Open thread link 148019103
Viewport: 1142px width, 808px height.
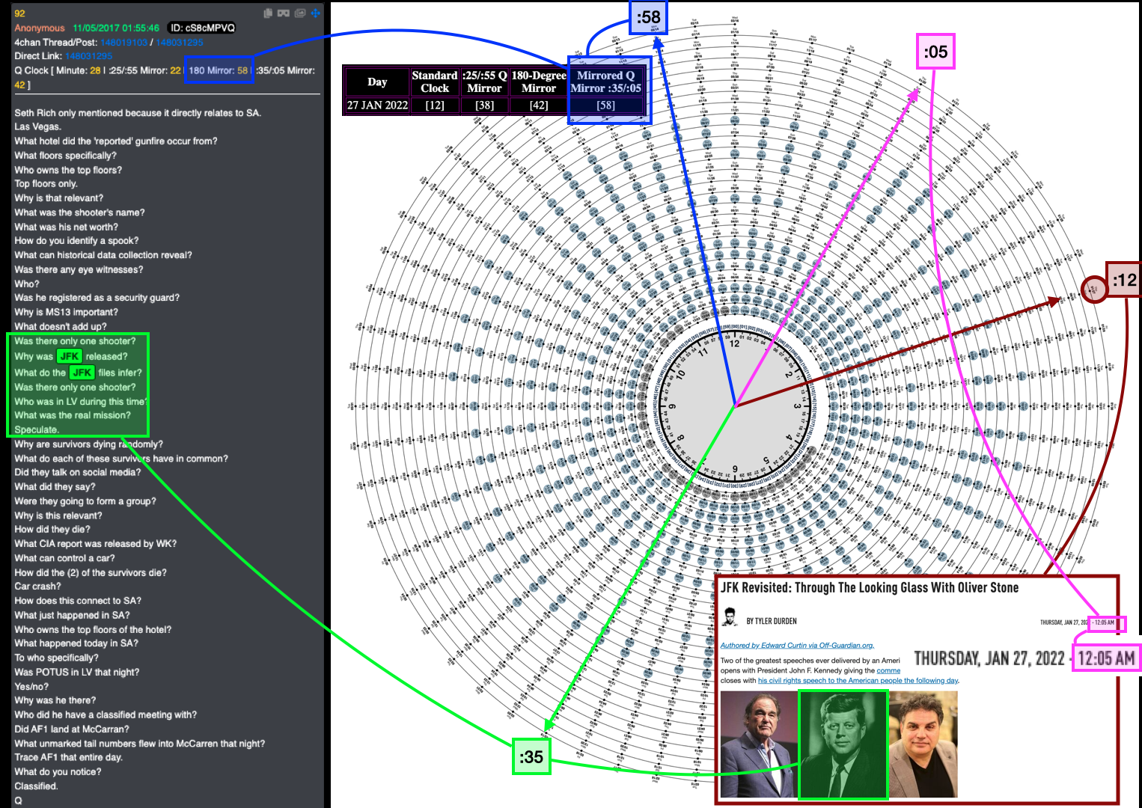point(124,43)
